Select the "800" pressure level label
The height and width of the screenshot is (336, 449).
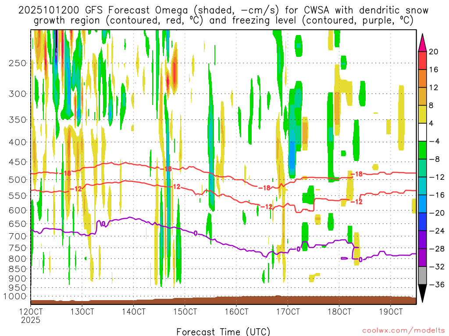[18, 259]
